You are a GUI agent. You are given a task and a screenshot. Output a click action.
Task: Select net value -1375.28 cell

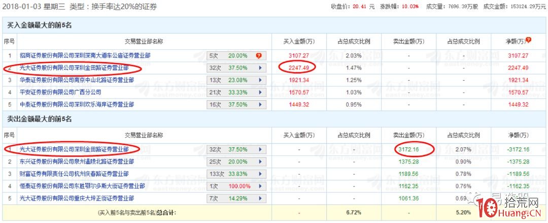click(518, 162)
